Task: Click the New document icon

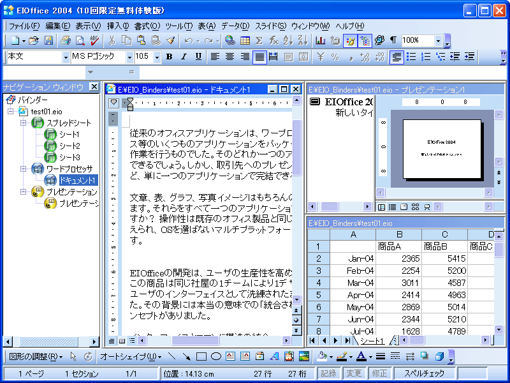Action: 15,40
